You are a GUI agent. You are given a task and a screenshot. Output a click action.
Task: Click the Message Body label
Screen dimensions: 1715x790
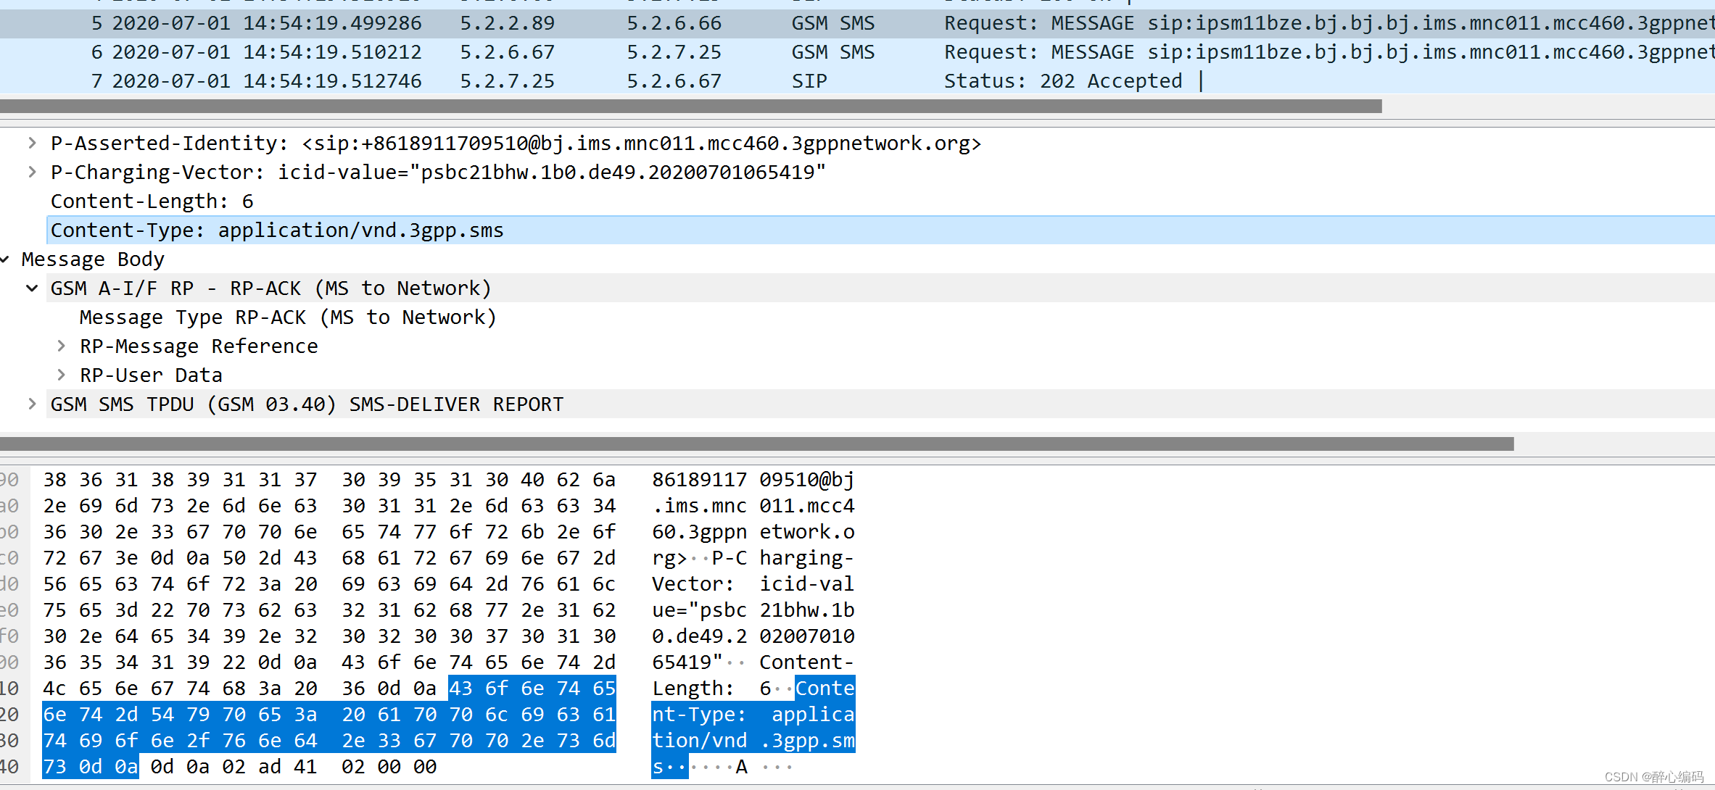[x=93, y=259]
